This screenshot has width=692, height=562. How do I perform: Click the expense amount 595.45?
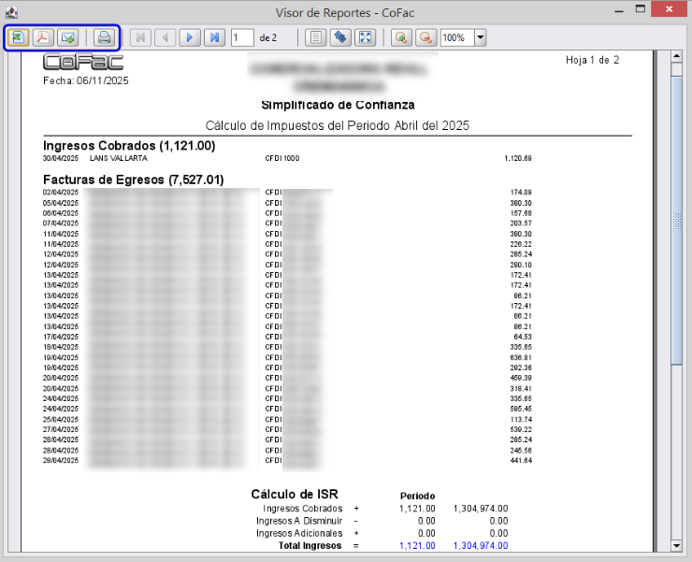(x=521, y=409)
